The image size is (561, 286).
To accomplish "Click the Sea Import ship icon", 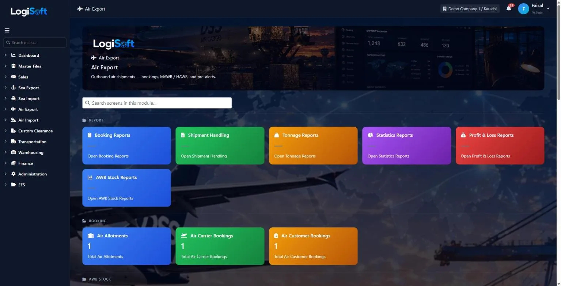I will point(14,98).
